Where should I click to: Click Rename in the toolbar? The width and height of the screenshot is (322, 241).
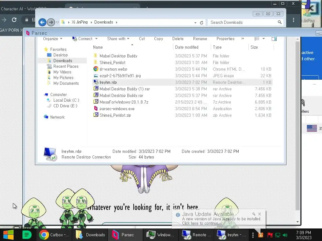coord(200,39)
